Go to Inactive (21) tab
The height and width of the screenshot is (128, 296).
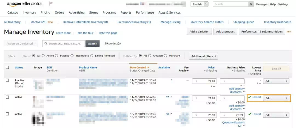(39, 22)
